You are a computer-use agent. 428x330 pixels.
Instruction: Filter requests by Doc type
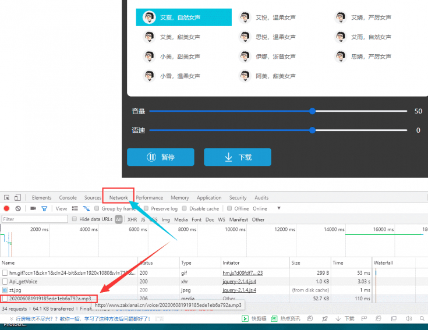coord(210,219)
